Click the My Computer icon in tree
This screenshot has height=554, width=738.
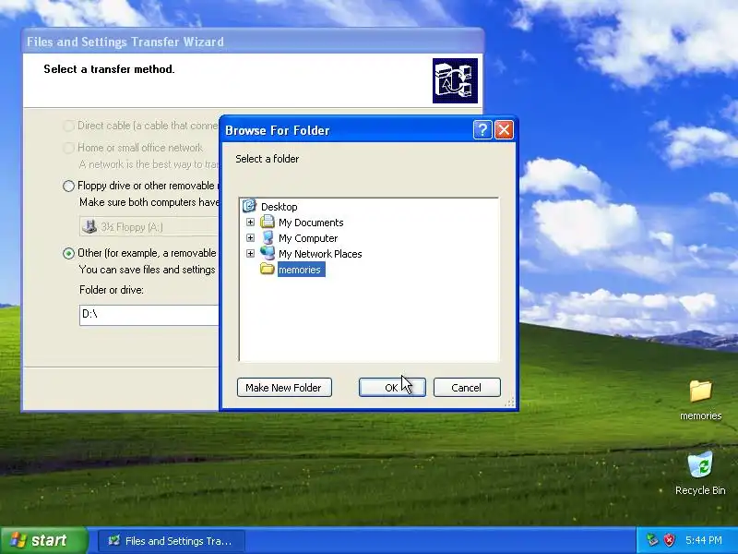[268, 237]
